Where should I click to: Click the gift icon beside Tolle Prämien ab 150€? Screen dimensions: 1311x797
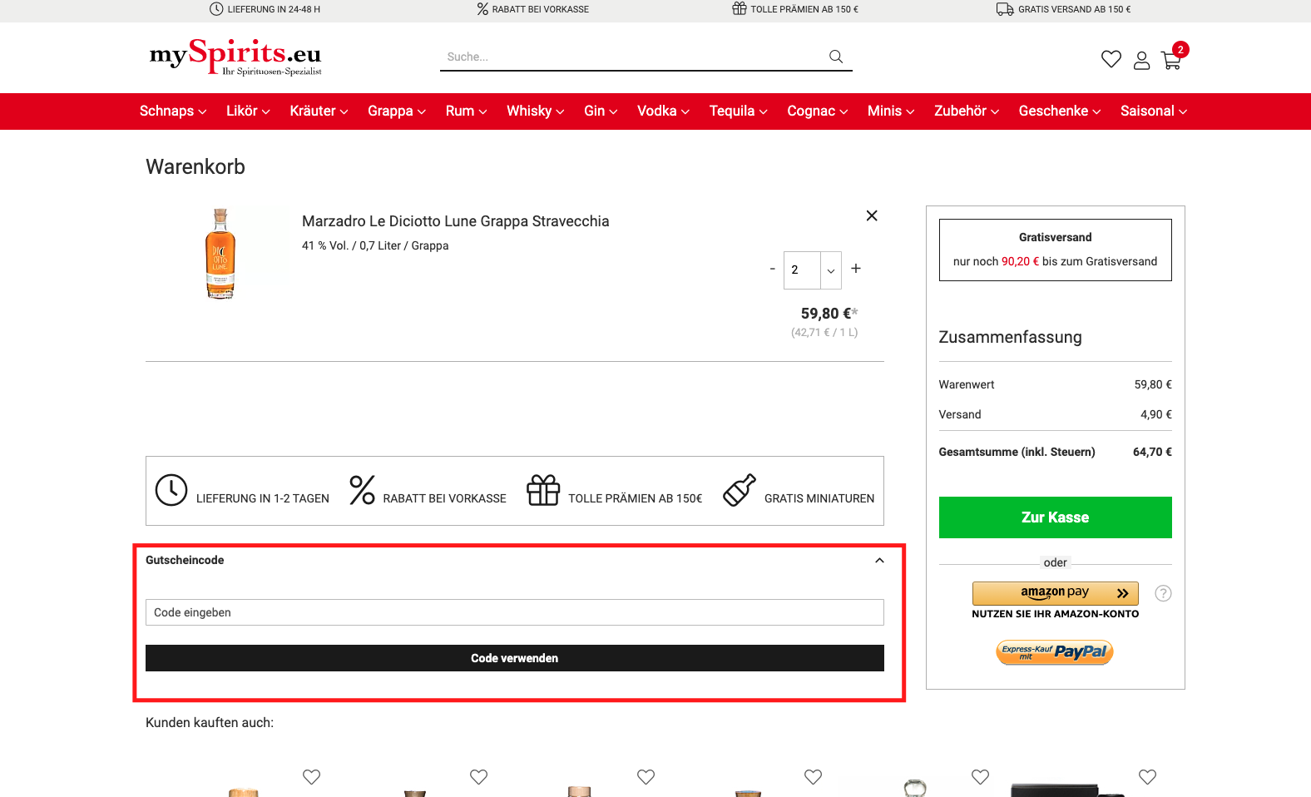543,490
